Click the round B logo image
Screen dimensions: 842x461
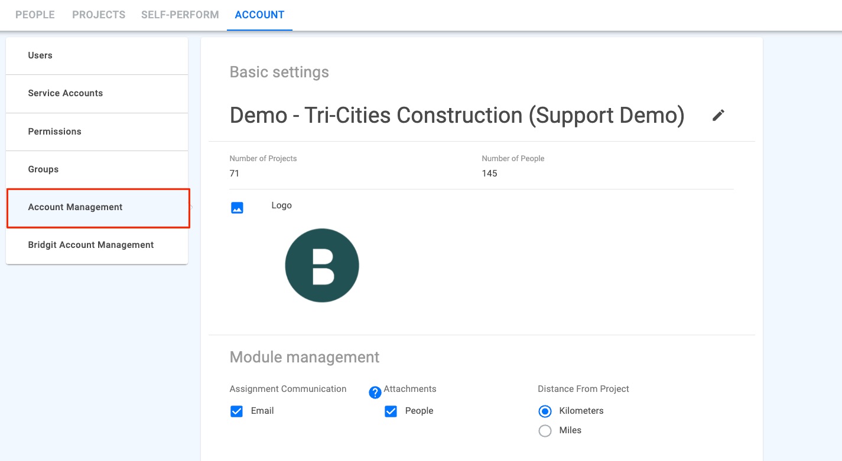coord(322,266)
